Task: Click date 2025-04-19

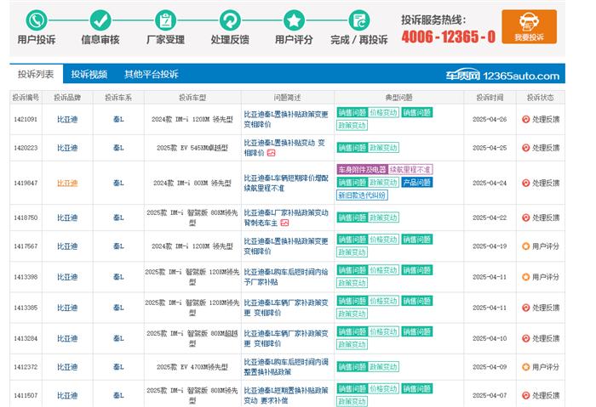Action: tap(490, 246)
